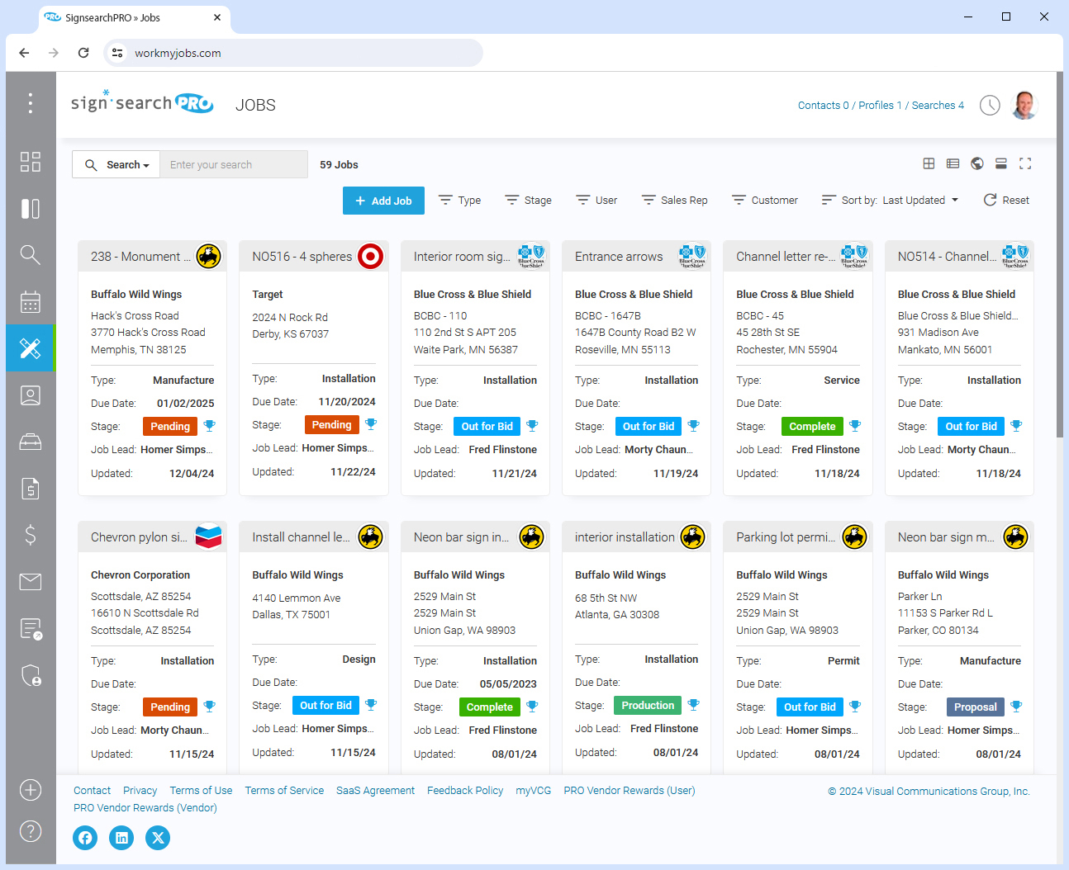Open the X social icon
Viewport: 1069px width, 870px height.
coord(158,838)
